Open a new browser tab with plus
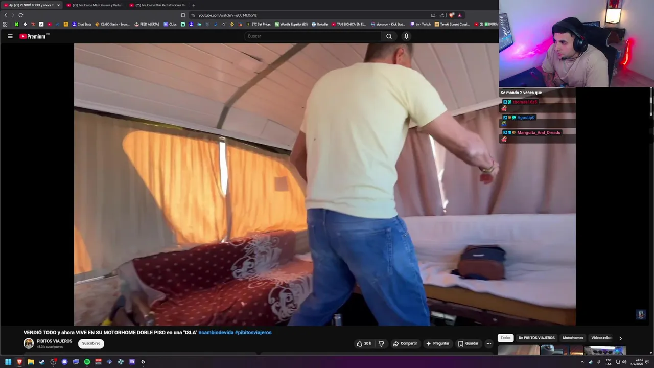The width and height of the screenshot is (654, 368). pos(193,5)
